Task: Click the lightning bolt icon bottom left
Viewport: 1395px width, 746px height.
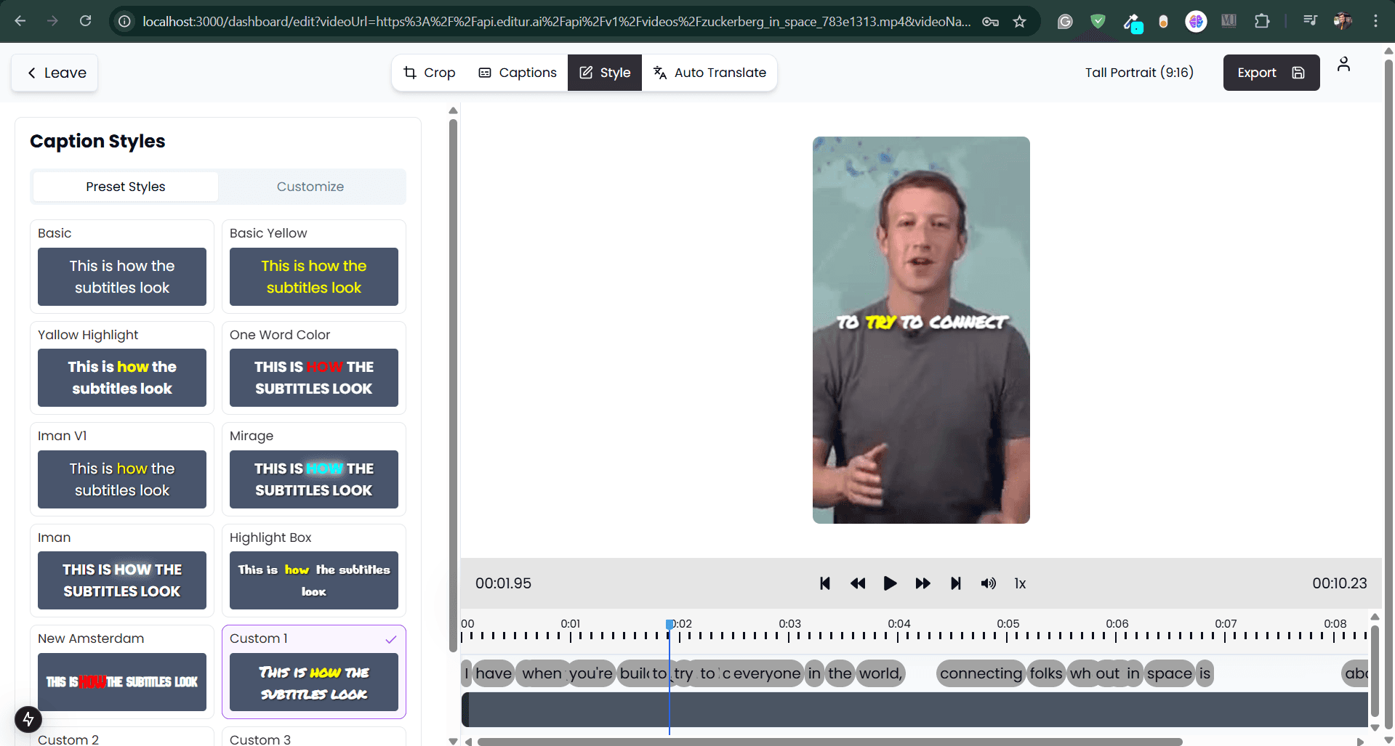Action: pyautogui.click(x=28, y=720)
